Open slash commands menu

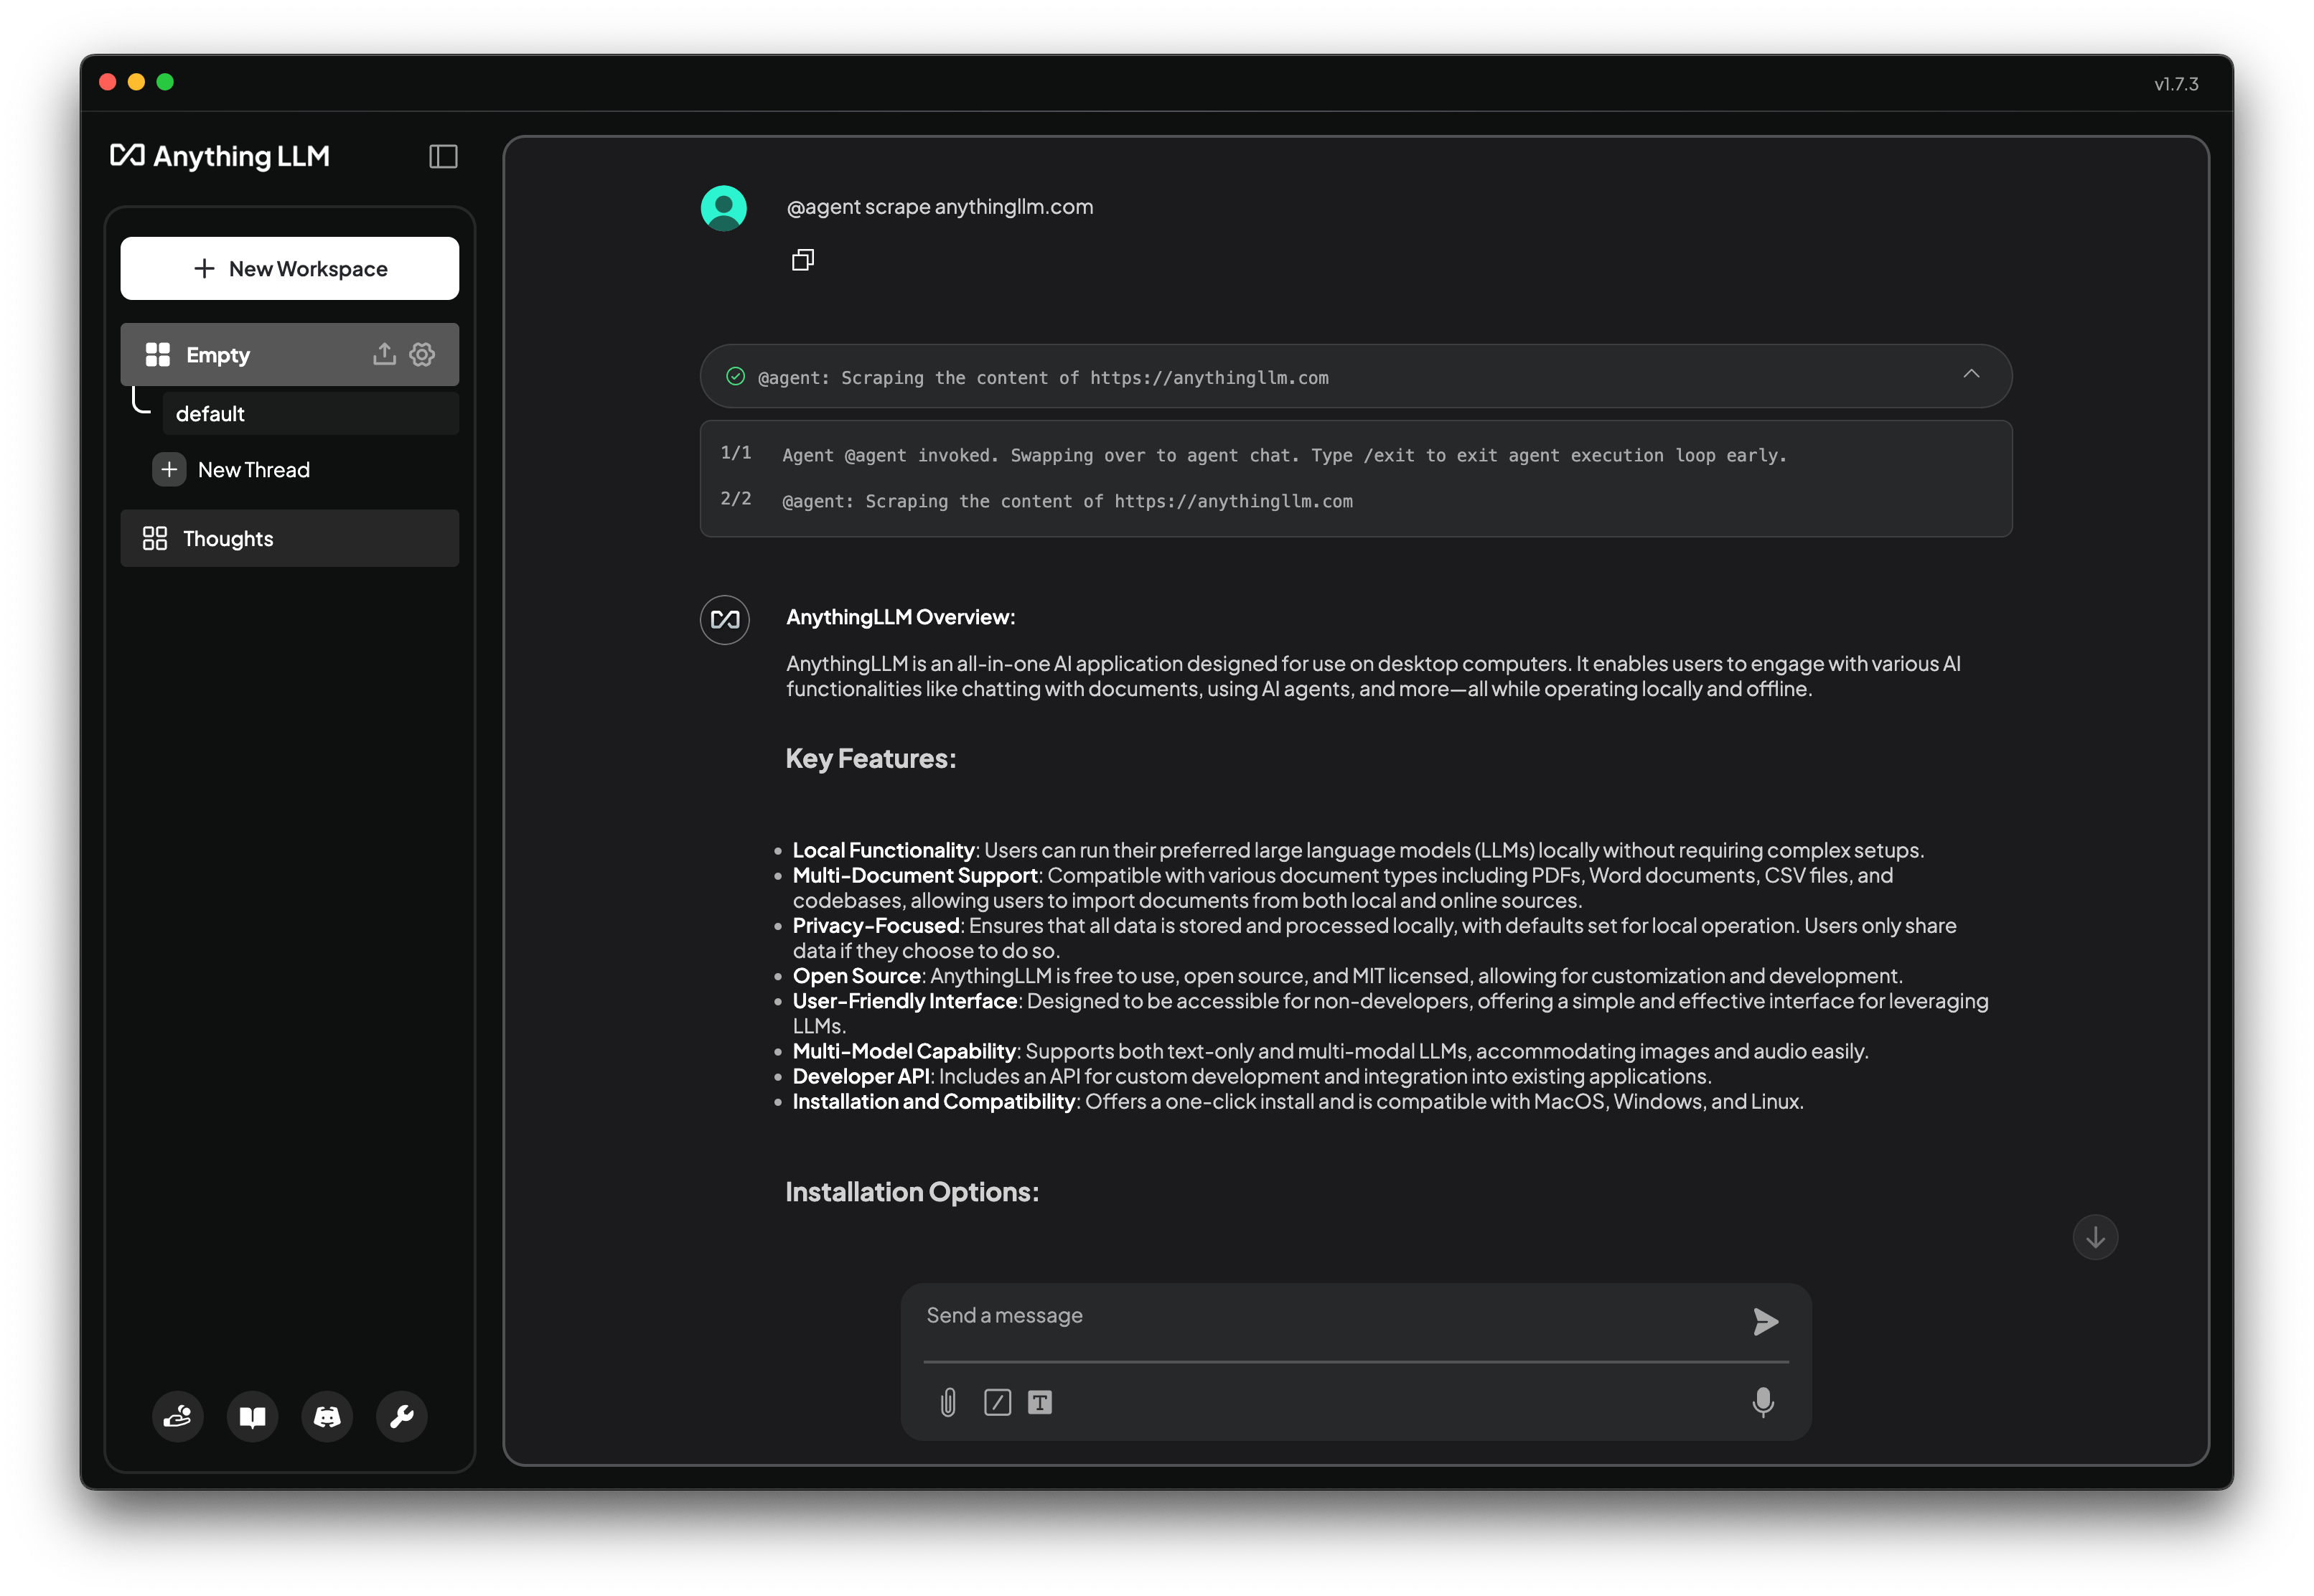(997, 1403)
